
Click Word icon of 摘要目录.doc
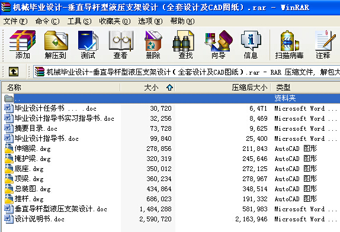(x=9, y=128)
